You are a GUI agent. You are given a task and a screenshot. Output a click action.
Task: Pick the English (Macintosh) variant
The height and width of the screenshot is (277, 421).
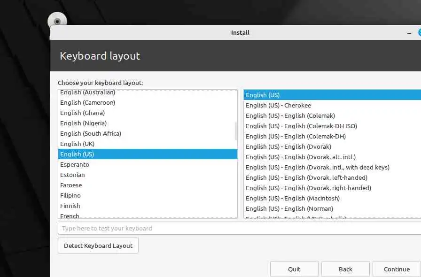(x=332, y=198)
